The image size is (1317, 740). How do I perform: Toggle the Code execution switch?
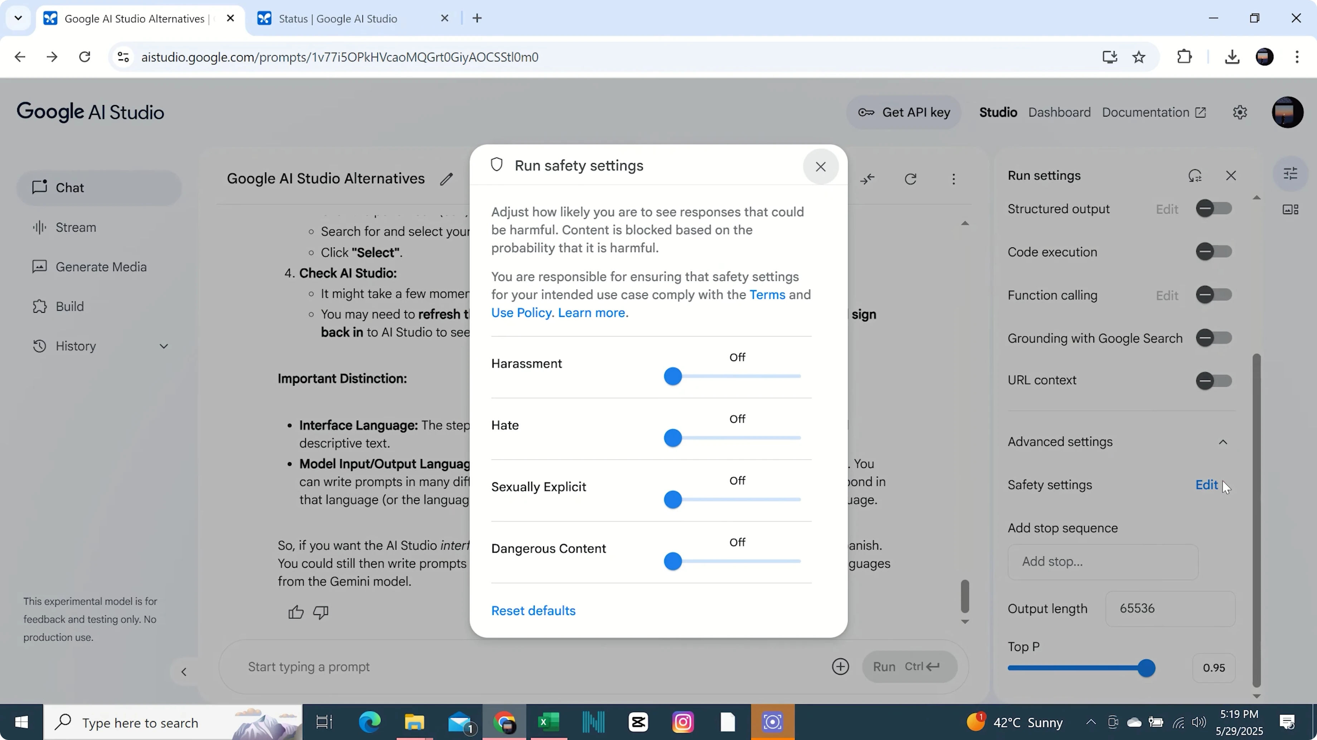point(1213,252)
